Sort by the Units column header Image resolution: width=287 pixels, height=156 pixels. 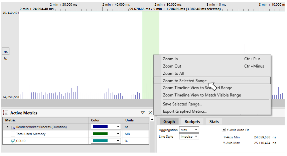coord(136,120)
